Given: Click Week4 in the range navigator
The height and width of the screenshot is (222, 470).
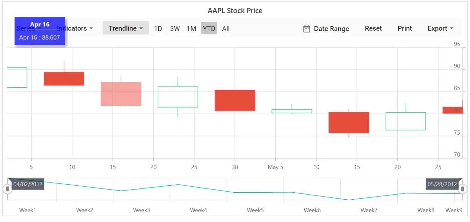Looking at the screenshot, I should (199, 210).
